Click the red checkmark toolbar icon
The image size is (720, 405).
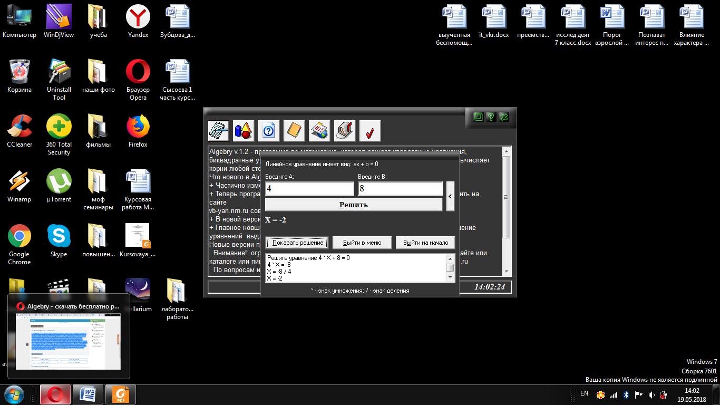point(370,131)
